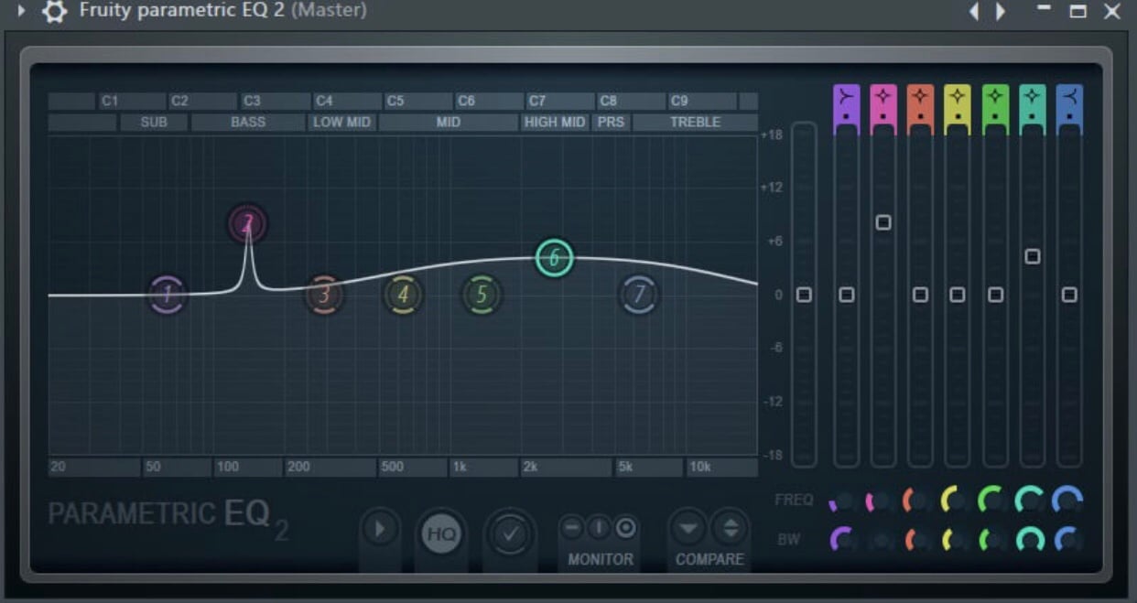This screenshot has width=1137, height=603.
Task: Click the C5 note marker
Action: (x=395, y=101)
